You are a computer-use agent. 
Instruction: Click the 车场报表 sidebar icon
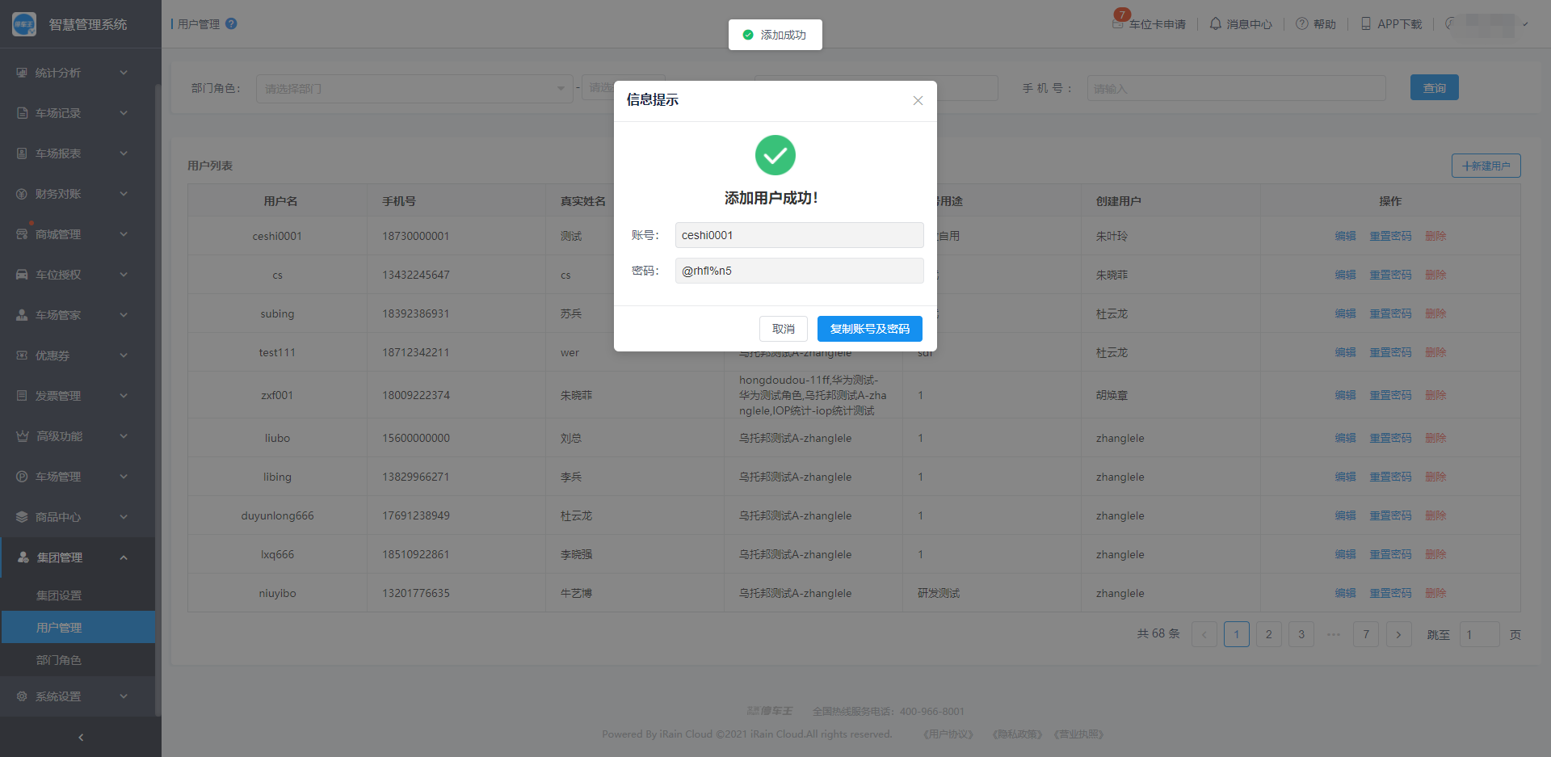pos(22,154)
